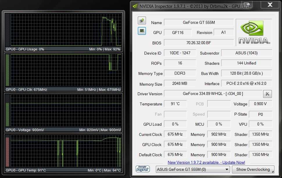Click the Default Clock shader value 1350 MHz
Image resolution: width=282 pixels, height=178 pixels.
click(260, 155)
